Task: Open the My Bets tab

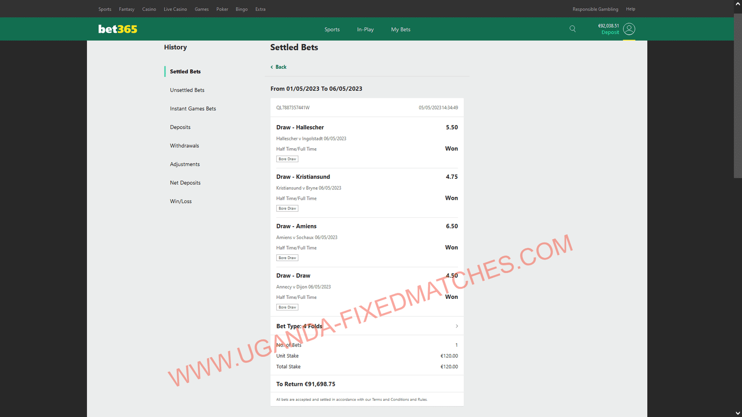Action: pyautogui.click(x=401, y=30)
